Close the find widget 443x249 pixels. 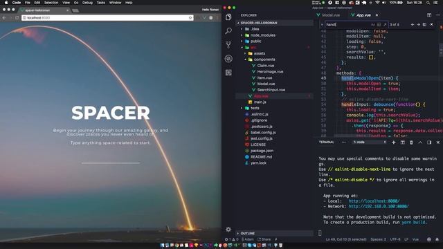[431, 25]
